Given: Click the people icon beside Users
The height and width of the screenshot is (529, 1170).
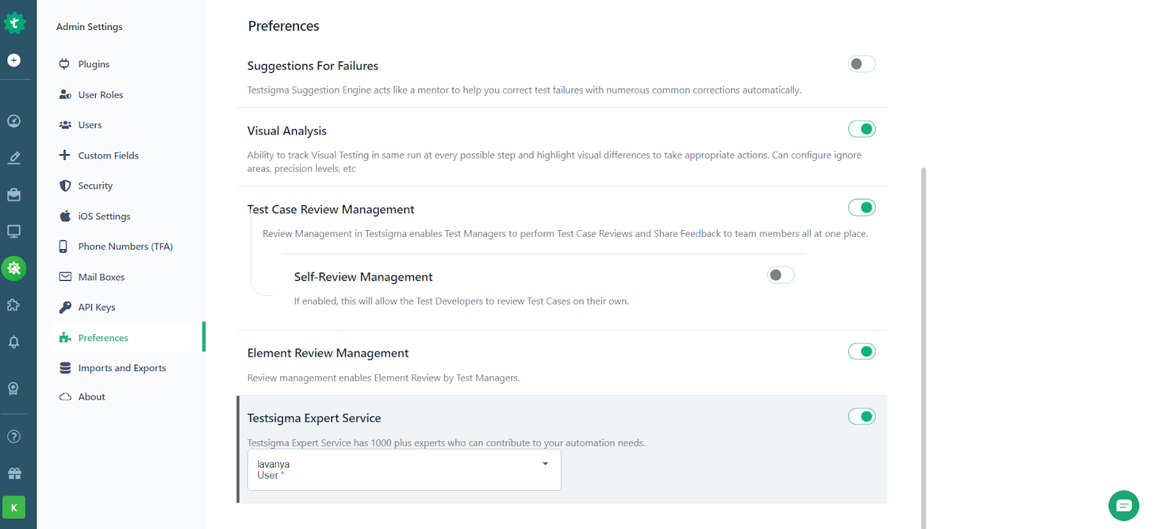Looking at the screenshot, I should [65, 125].
